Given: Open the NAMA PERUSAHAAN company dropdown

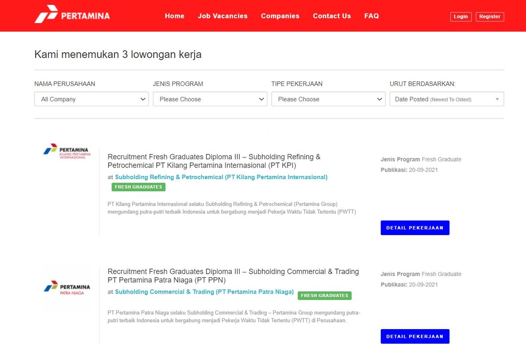Looking at the screenshot, I should click(91, 99).
